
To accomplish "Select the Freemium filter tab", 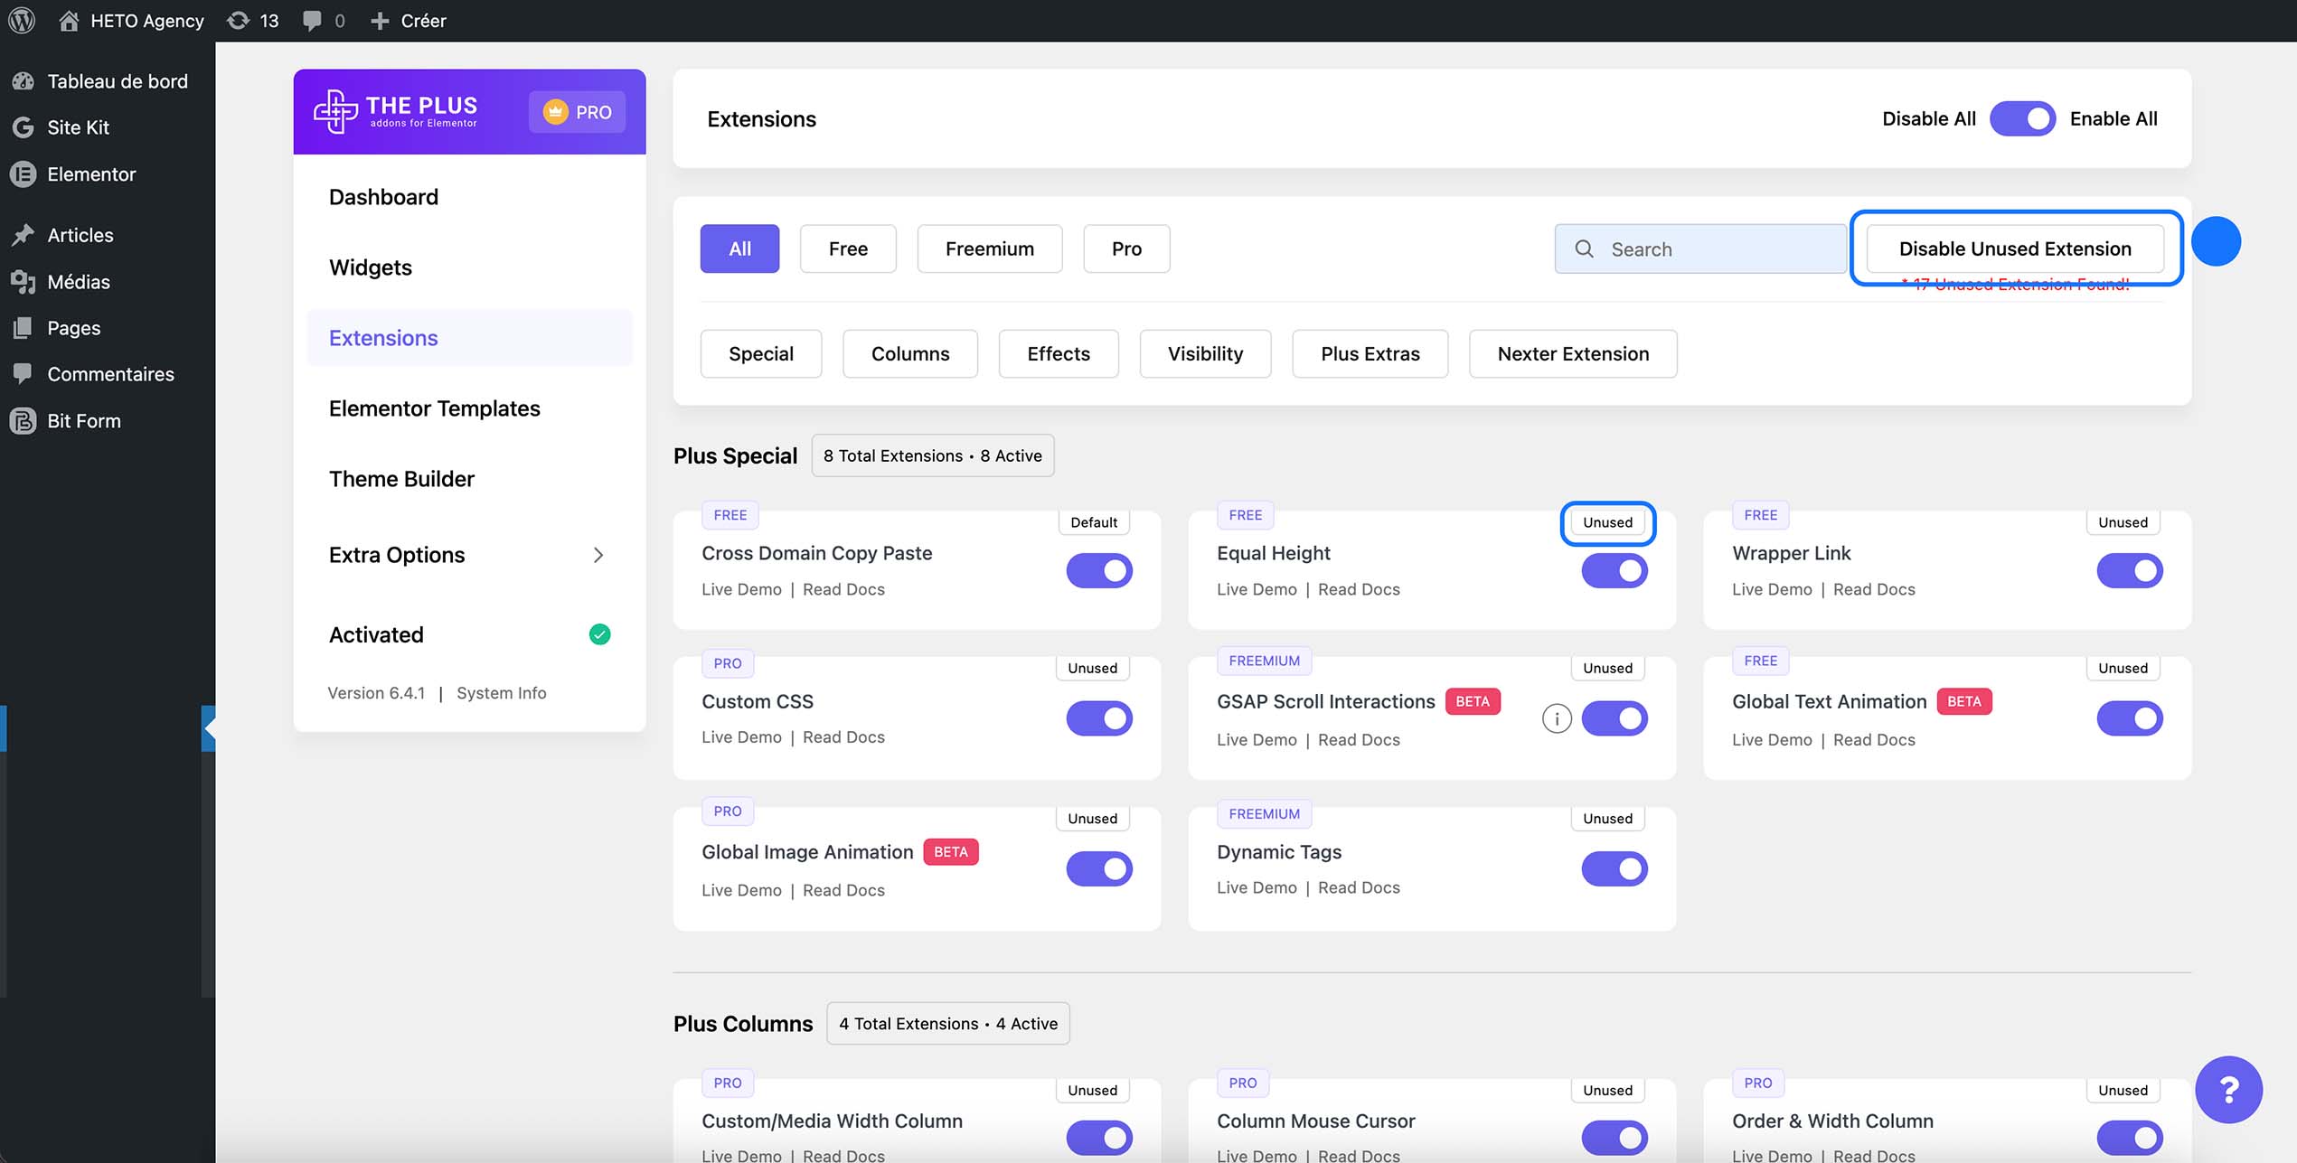I will click(989, 249).
